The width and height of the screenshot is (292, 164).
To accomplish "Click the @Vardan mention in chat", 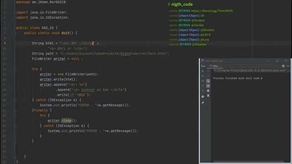I will point(198,25).
